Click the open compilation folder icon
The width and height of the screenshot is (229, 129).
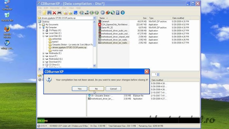coord(44,13)
